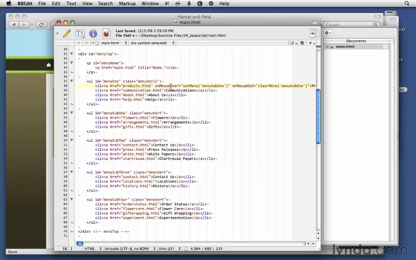The width and height of the screenshot is (416, 260).
Task: Place cursor on line 38 setMenu code
Action: click(x=205, y=86)
